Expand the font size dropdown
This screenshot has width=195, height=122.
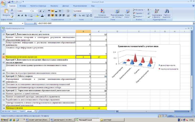coord(37,11)
